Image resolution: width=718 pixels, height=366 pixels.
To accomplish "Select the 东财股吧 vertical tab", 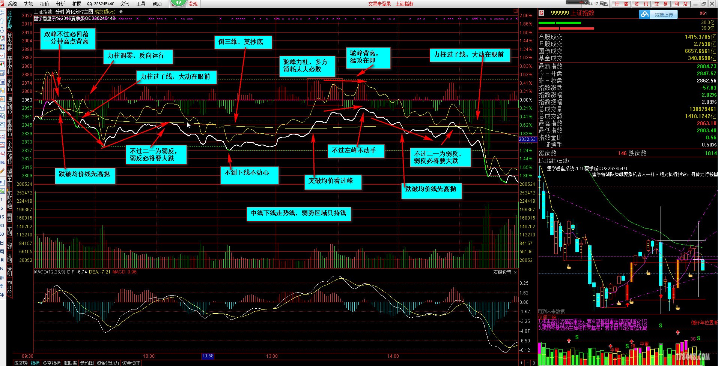I will tap(10, 200).
